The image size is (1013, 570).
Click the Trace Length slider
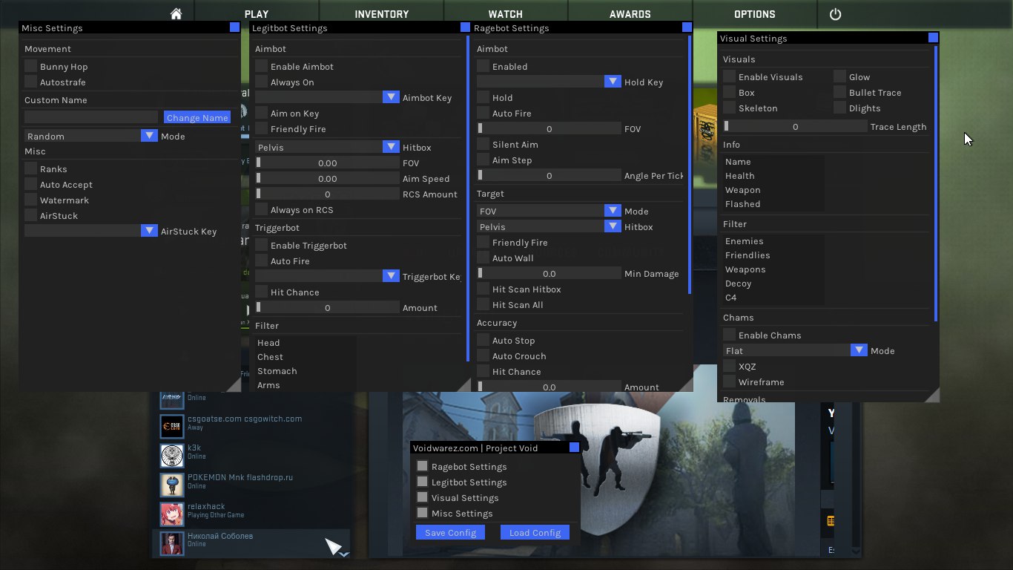795,127
